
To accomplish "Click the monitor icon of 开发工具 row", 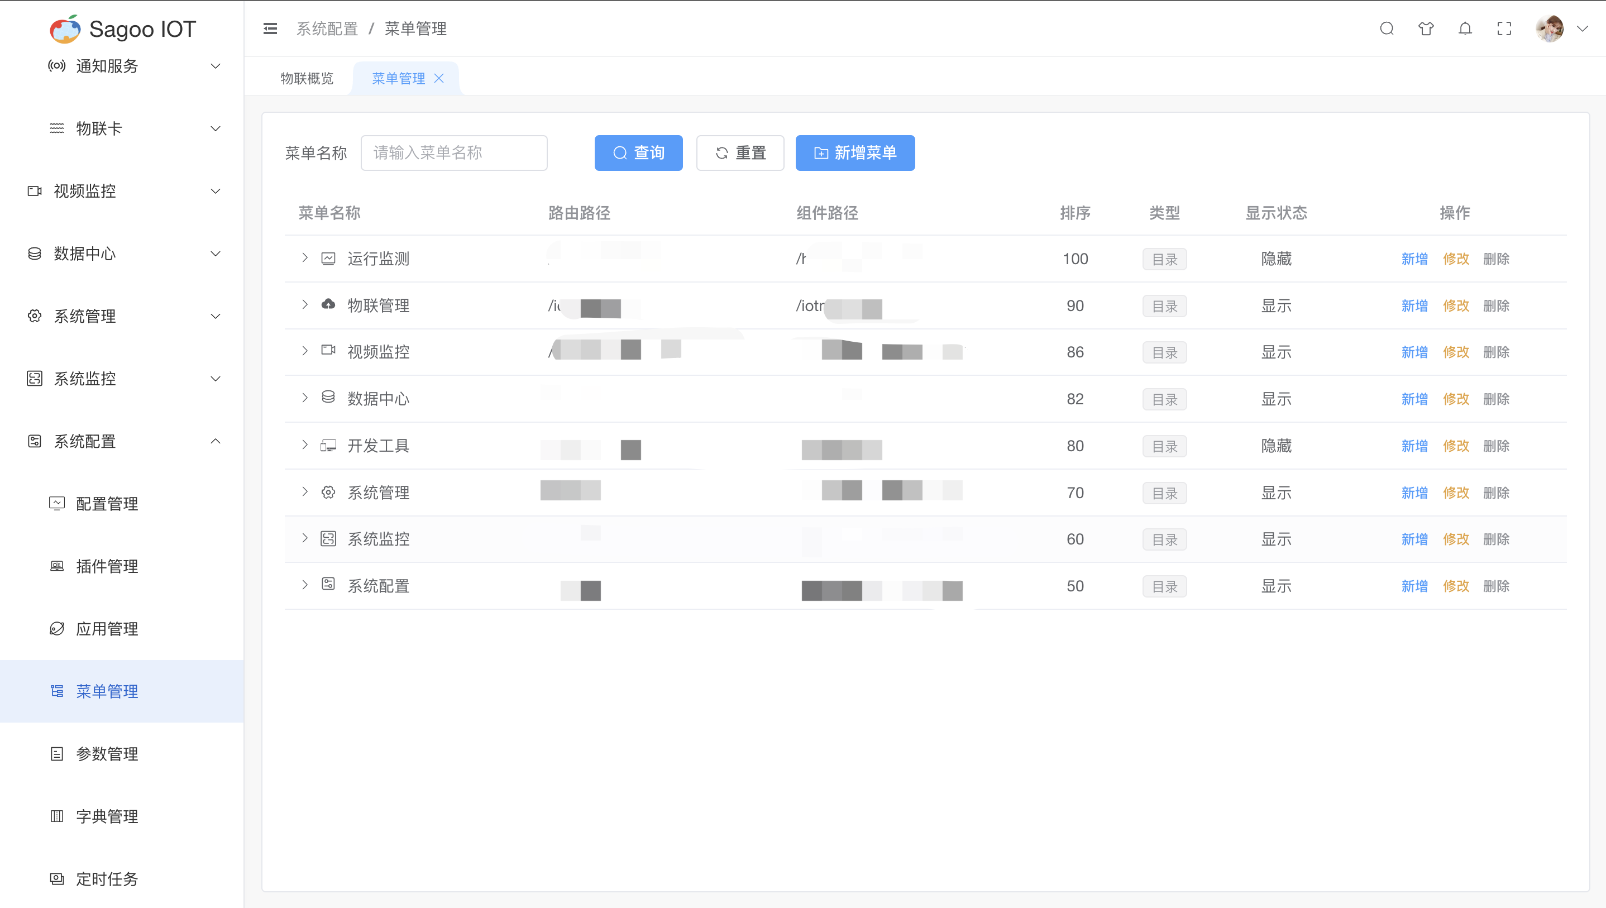I will click(328, 445).
